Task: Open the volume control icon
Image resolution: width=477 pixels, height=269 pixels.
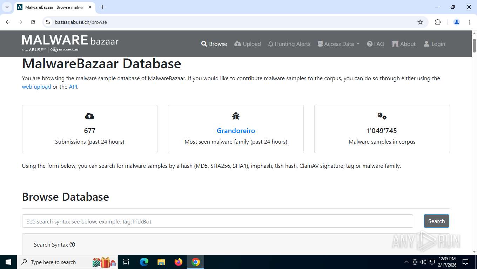Action: click(423, 262)
